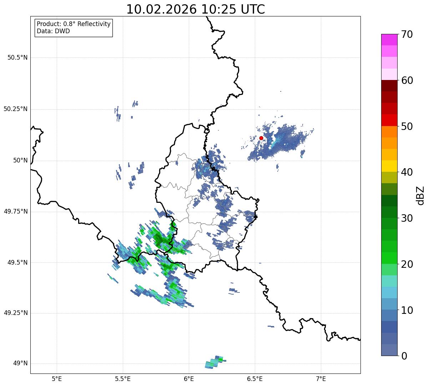The height and width of the screenshot is (386, 429).
Task: Click the magenta top colorbar segment
Action: 389,40
